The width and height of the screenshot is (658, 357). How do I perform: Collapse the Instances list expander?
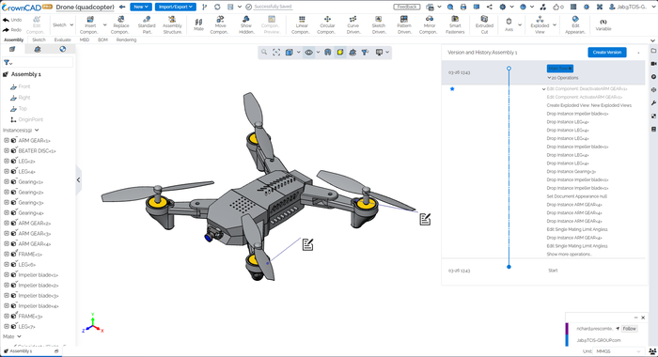click(x=37, y=130)
